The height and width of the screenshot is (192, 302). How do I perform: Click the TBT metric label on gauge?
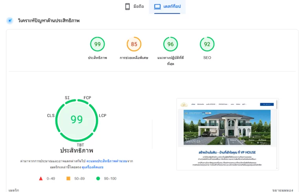point(80,145)
